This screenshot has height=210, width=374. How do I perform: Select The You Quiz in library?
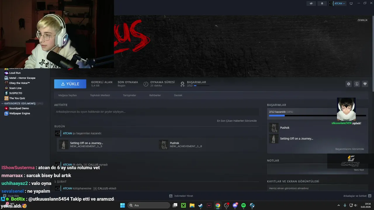point(17,98)
